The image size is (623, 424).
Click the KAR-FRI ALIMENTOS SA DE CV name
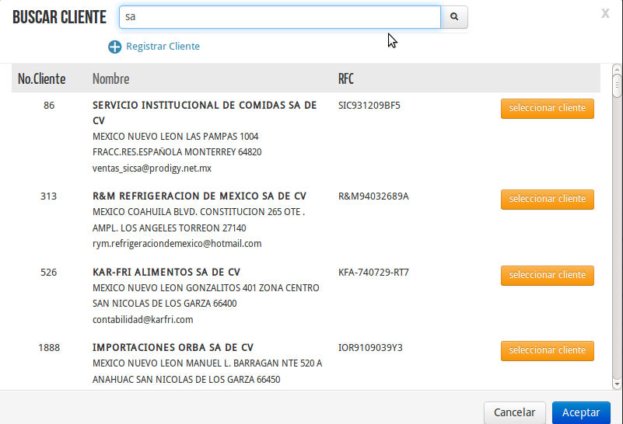click(166, 273)
